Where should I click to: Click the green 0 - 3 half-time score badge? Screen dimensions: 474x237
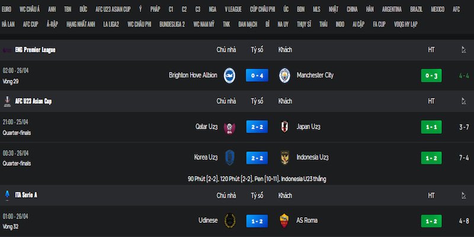pos(431,75)
